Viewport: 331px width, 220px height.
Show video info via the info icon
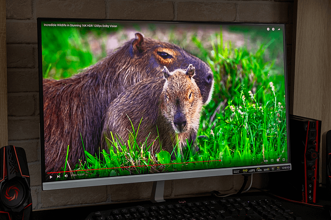point(268,29)
